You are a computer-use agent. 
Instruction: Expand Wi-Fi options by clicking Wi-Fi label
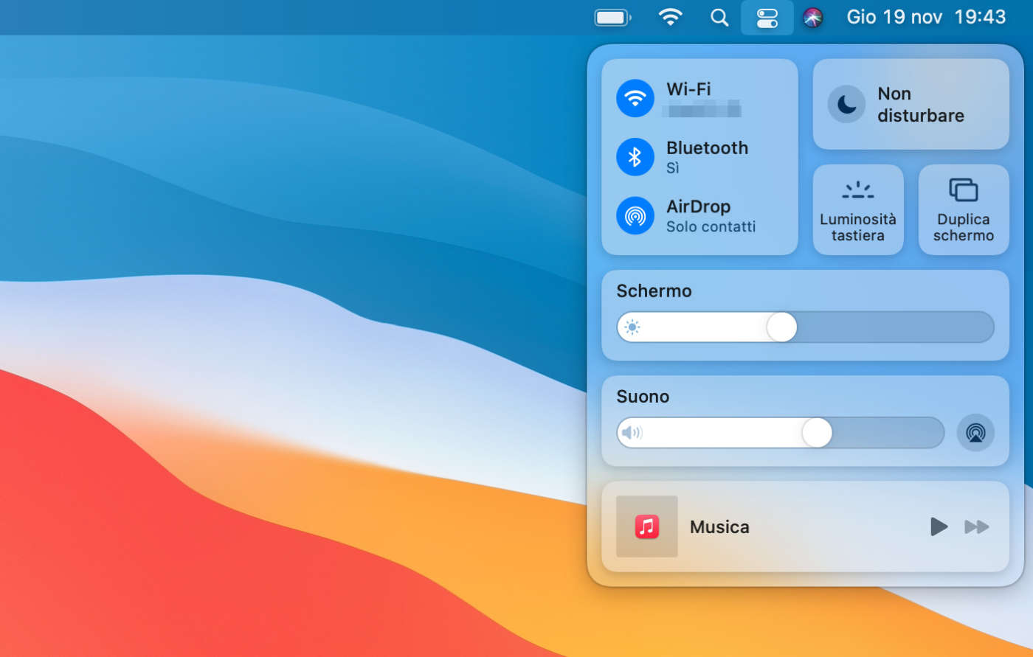pyautogui.click(x=688, y=89)
